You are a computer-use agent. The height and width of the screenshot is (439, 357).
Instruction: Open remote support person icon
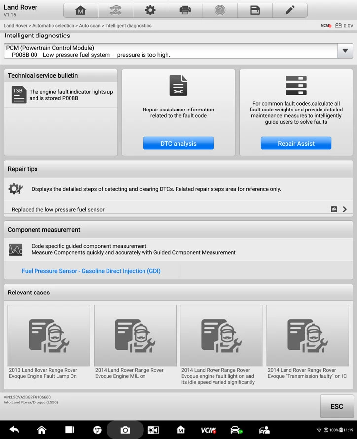[x=264, y=430]
